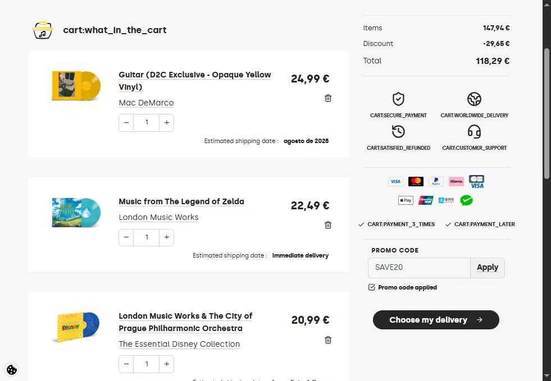Click the Alipay logo
Image resolution: width=551 pixels, height=381 pixels.
click(x=446, y=200)
